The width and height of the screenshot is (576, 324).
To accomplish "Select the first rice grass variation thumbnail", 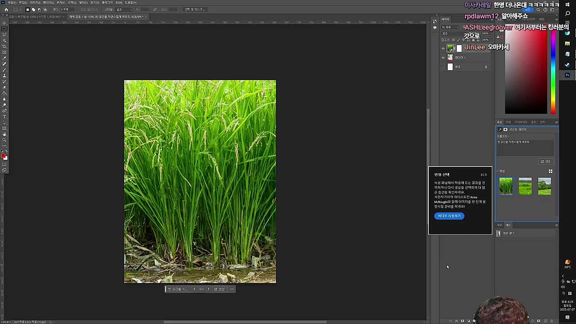I will (x=506, y=186).
